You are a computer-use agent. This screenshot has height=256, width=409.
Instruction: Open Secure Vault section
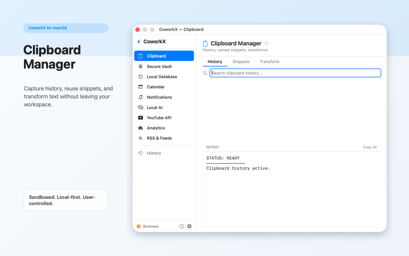[164, 66]
